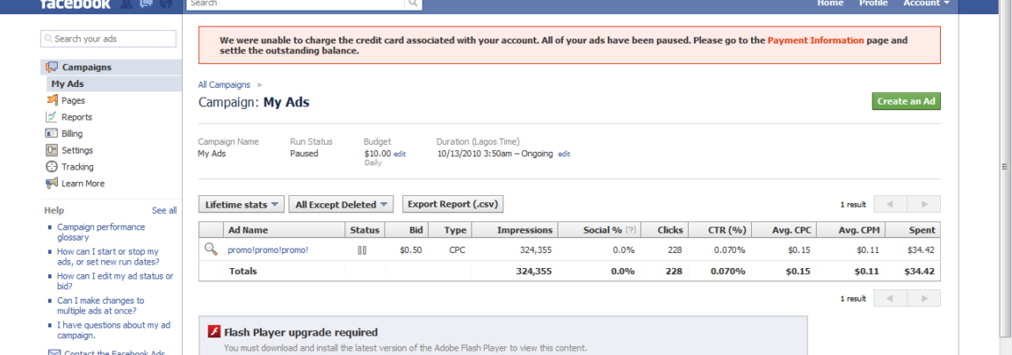Screen dimensions: 1012x355
Task: Go to Home in the top navigation
Action: tap(830, 4)
